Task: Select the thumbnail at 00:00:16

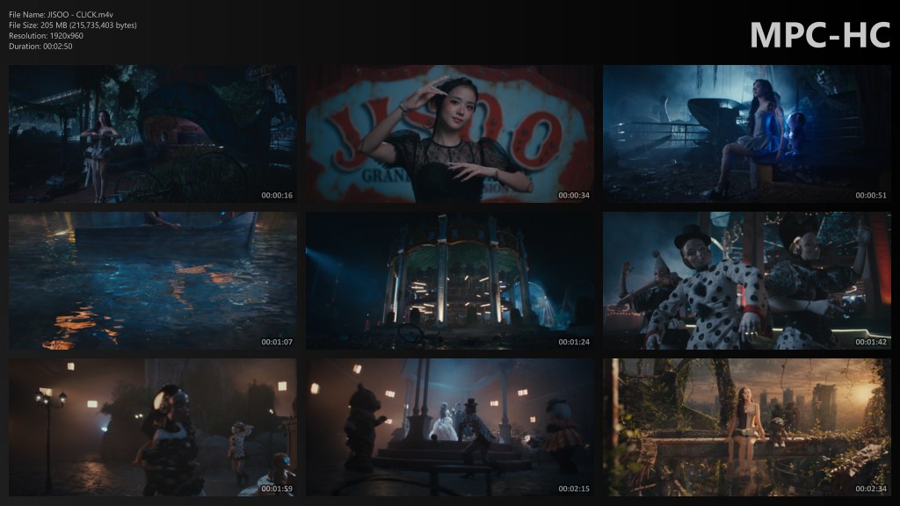Action: pyautogui.click(x=153, y=134)
